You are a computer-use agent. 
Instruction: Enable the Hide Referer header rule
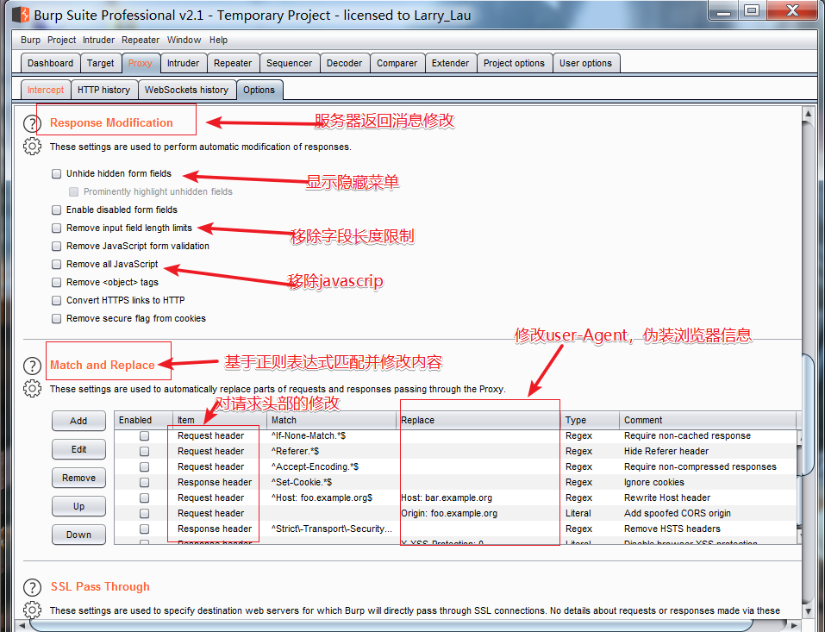click(144, 452)
